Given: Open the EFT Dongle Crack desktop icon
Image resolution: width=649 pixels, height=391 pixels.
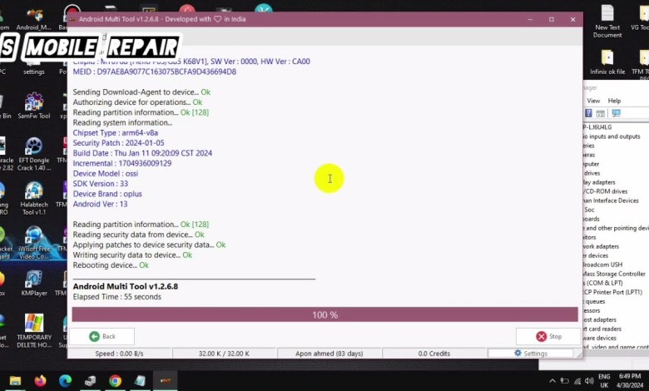Looking at the screenshot, I should point(34,154).
